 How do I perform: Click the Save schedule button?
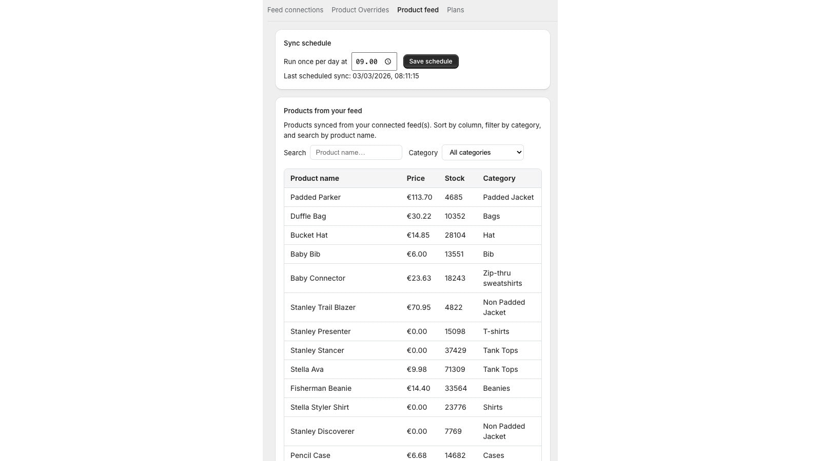pos(431,61)
